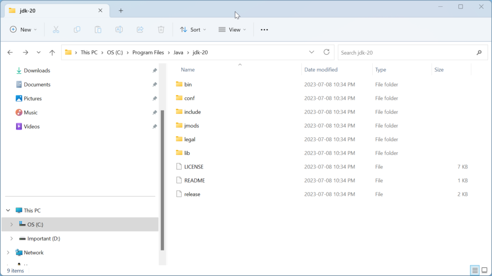Select the jmods folder name
Image resolution: width=492 pixels, height=276 pixels.
click(x=192, y=126)
